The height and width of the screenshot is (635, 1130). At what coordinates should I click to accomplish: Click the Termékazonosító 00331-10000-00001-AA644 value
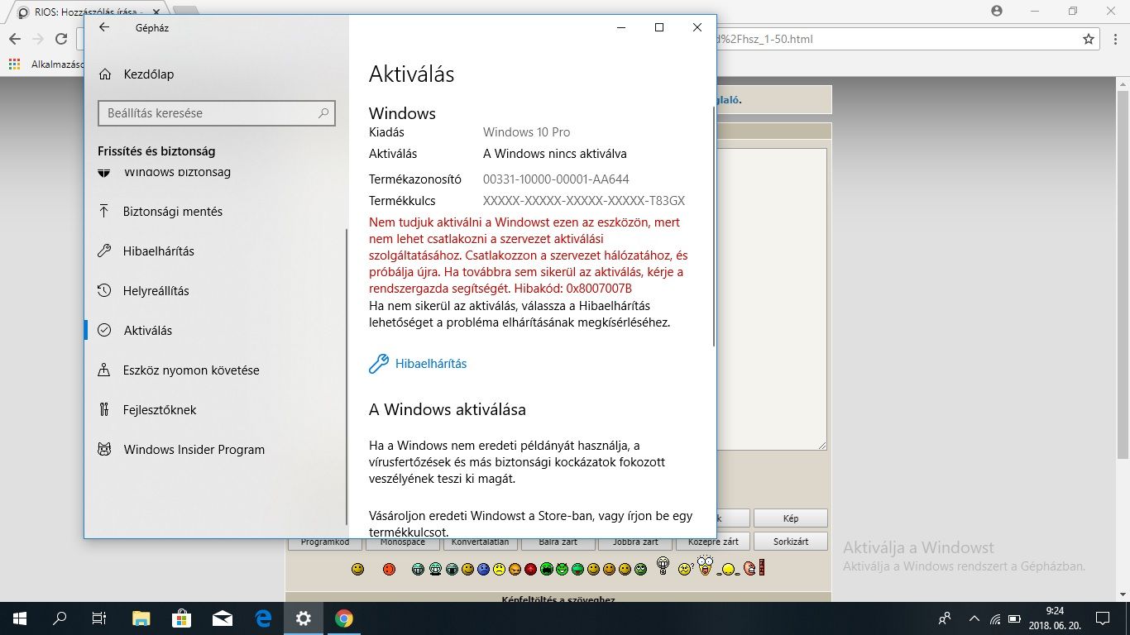(x=556, y=179)
